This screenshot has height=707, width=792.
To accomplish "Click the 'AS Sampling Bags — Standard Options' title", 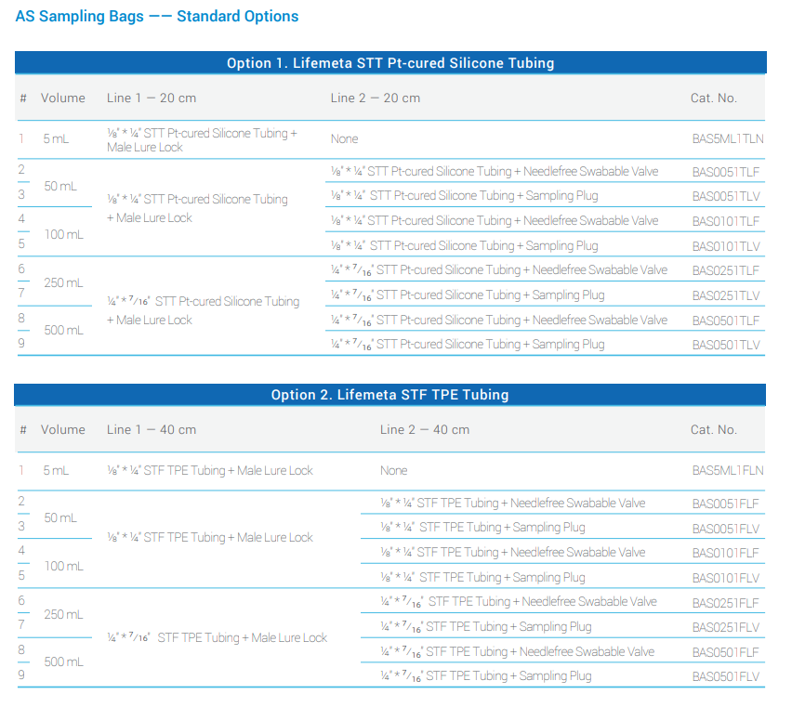I will (157, 17).
